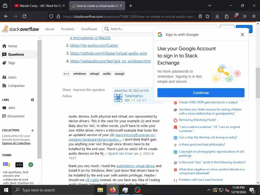260x195 pixels.
Task: Open the About menu item
Action: (50, 29)
